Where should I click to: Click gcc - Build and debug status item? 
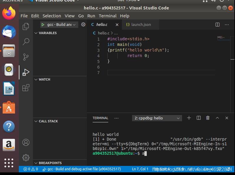[82, 169]
